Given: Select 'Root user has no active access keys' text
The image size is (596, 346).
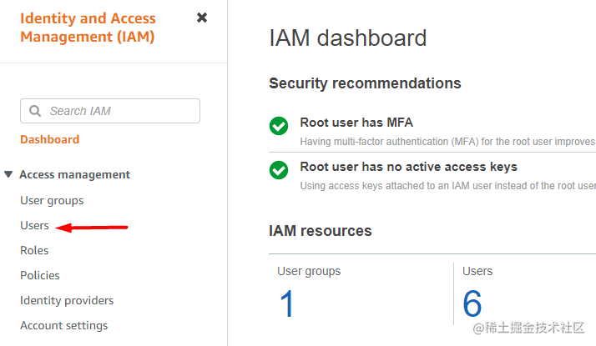Looking at the screenshot, I should pos(408,167).
